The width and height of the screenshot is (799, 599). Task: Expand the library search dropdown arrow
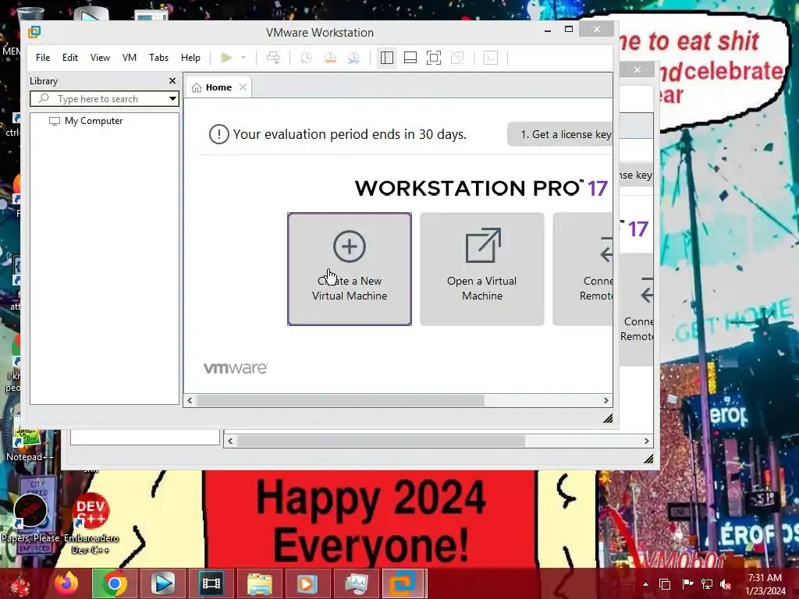click(172, 99)
